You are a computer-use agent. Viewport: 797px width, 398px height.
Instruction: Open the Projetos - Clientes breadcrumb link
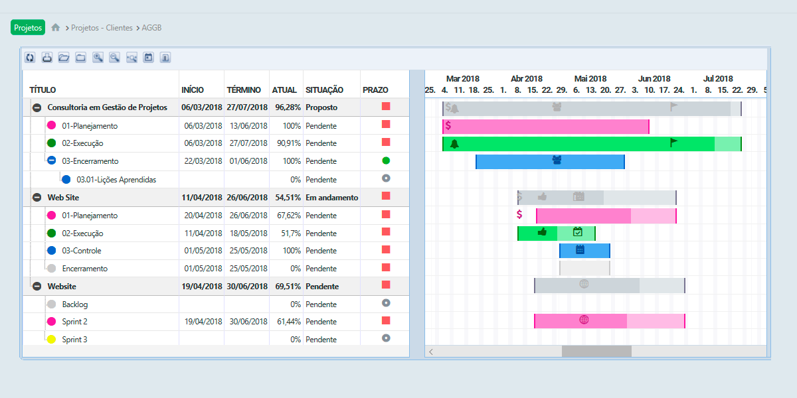[102, 28]
